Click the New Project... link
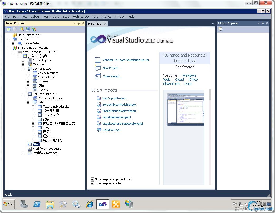This screenshot has height=213, width=275. point(112,68)
